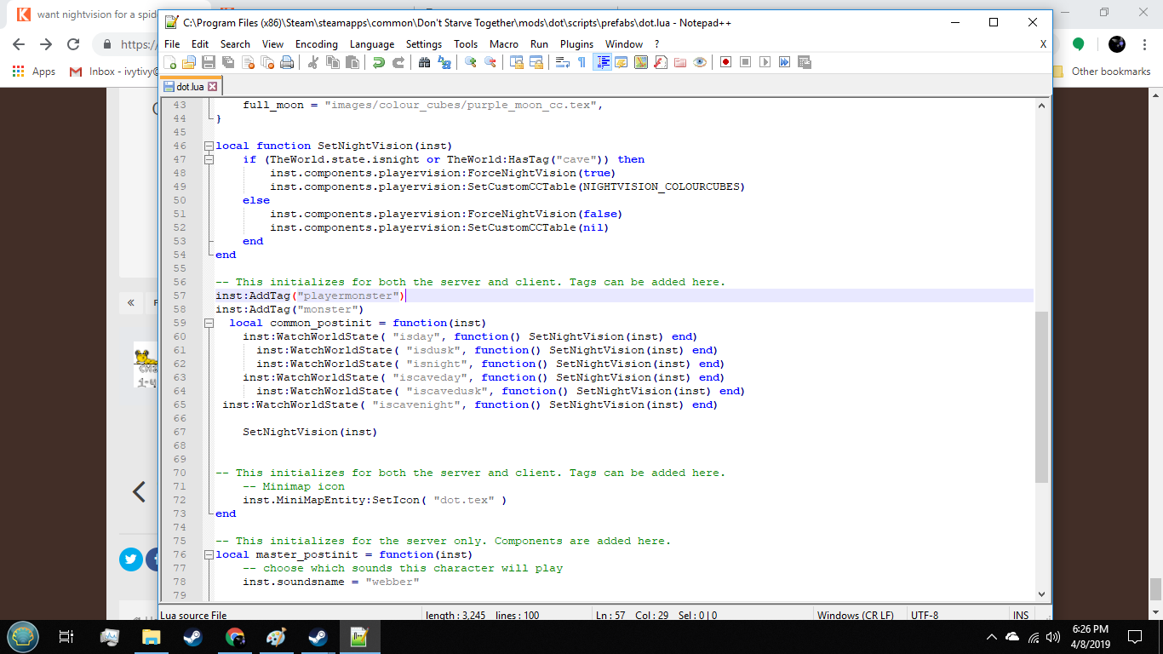Close the dot.lua tab with its X

pos(213,87)
